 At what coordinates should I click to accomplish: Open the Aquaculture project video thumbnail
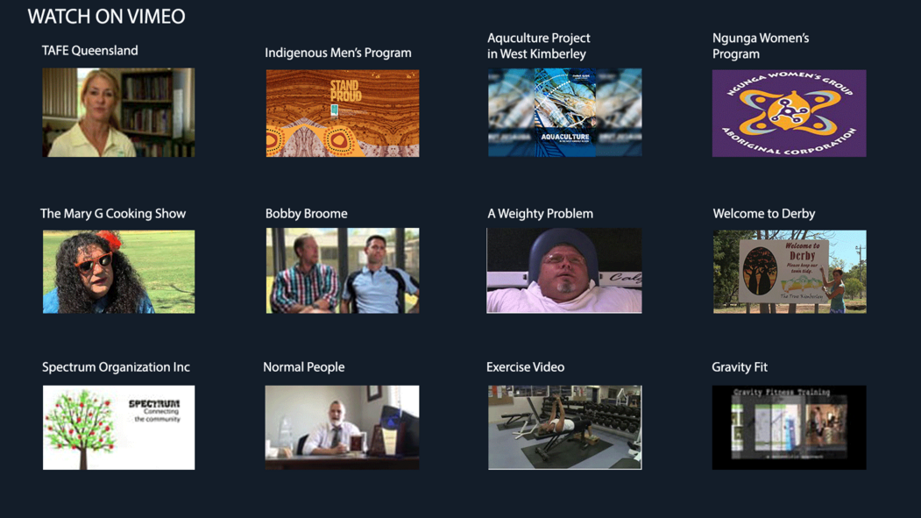(564, 112)
